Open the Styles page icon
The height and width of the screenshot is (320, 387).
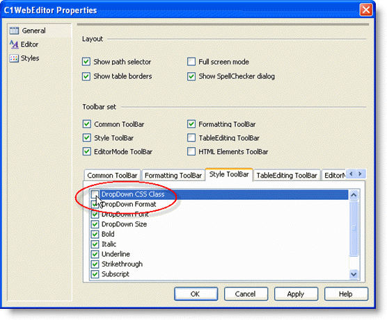(14, 58)
